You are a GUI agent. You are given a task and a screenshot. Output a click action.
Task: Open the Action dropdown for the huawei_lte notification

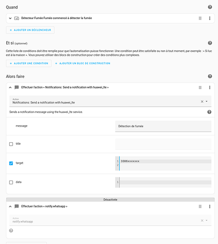point(207,101)
